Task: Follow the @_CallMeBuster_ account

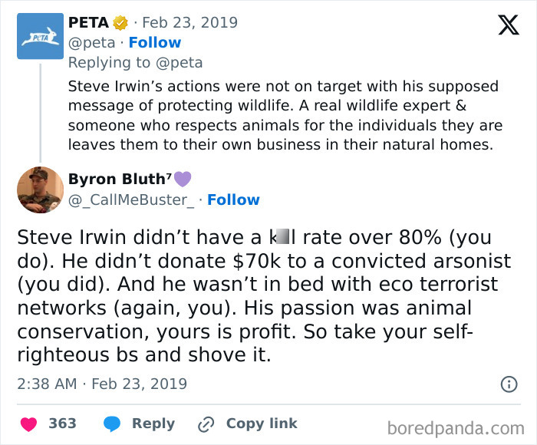Action: click(233, 200)
